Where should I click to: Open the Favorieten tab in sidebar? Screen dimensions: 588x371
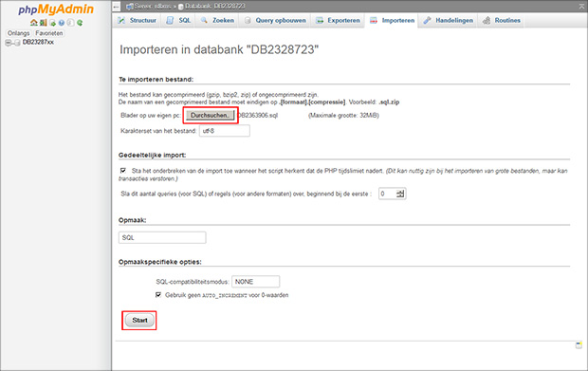coord(48,33)
